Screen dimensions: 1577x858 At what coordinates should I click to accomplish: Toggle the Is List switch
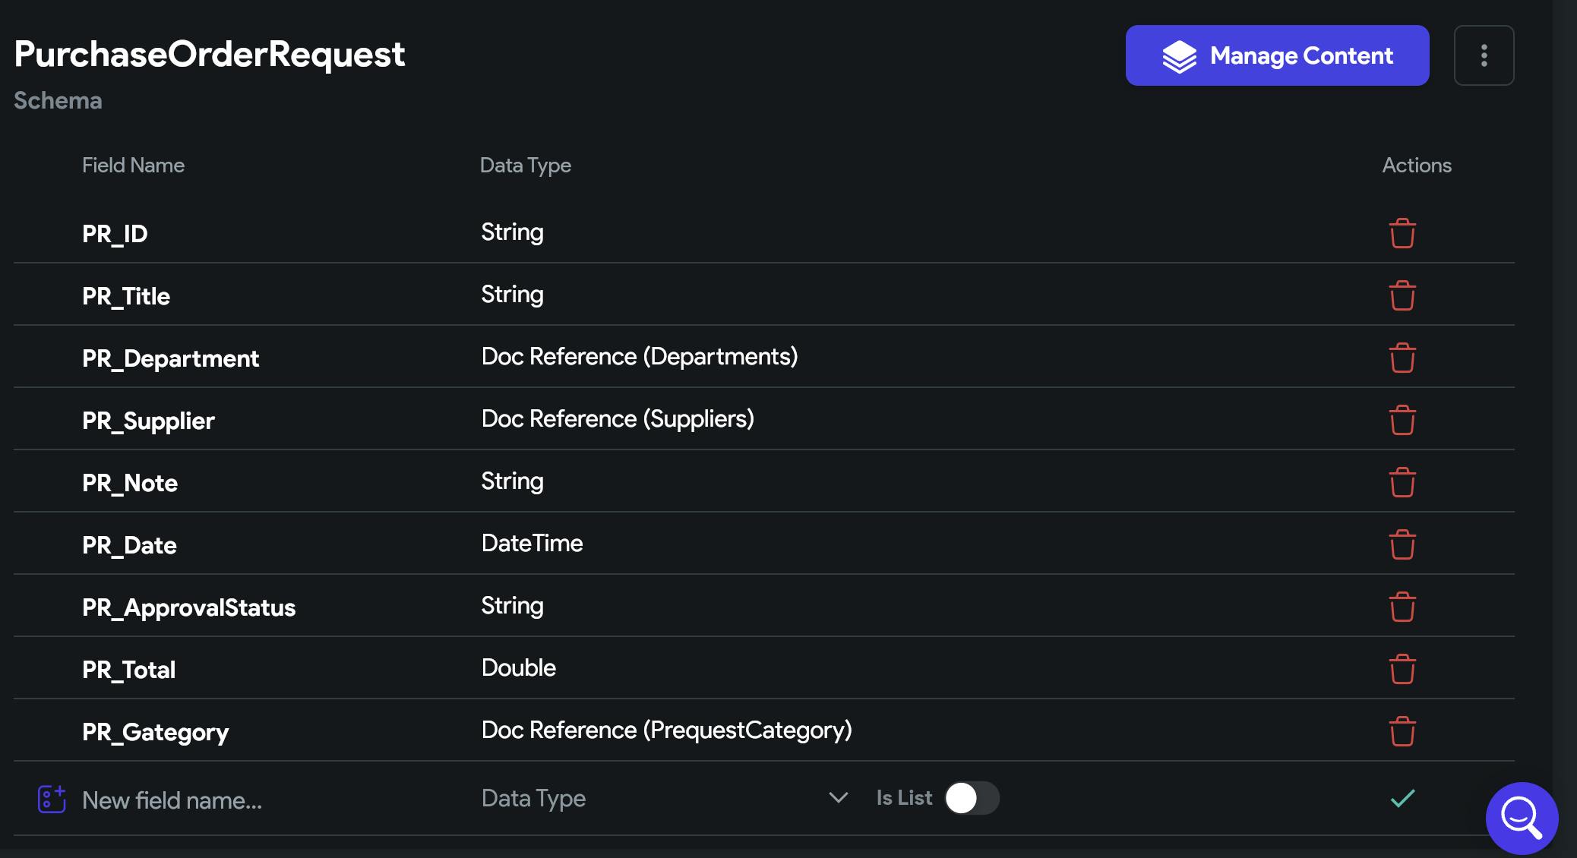972,799
